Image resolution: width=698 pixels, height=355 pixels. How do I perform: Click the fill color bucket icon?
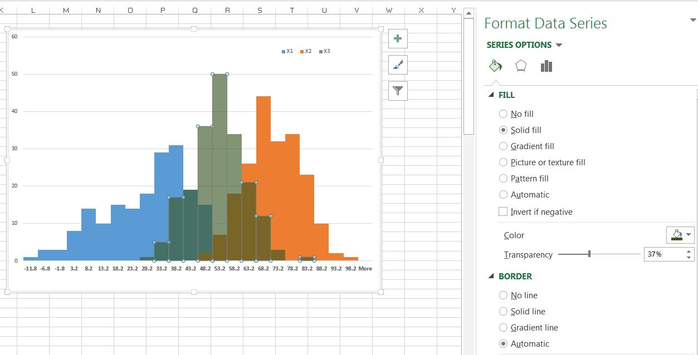[x=676, y=235]
